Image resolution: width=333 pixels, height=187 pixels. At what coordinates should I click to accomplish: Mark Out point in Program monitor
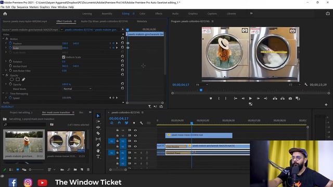225,98
